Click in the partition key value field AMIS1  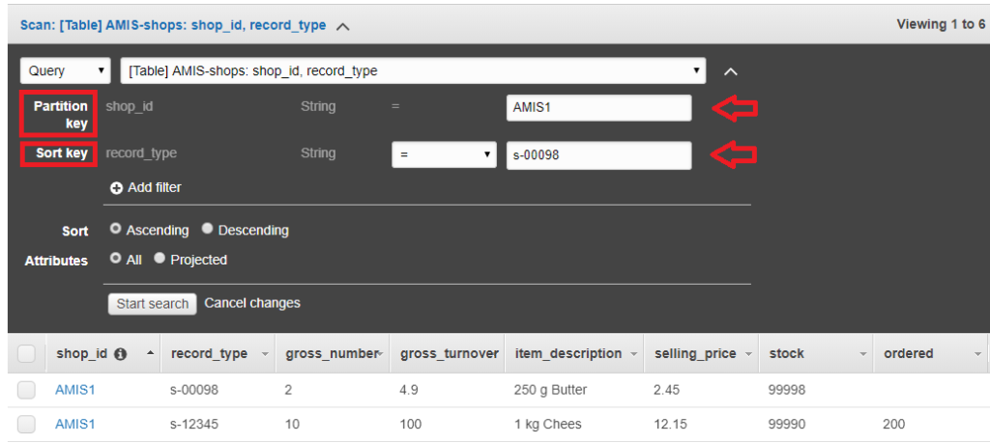click(598, 108)
